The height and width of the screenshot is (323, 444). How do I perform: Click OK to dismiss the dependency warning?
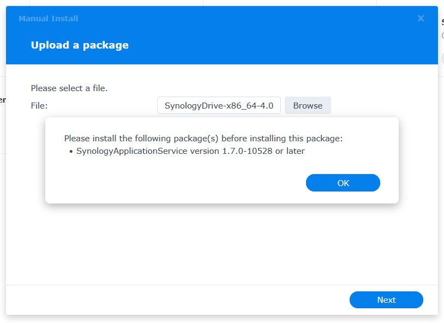[343, 183]
